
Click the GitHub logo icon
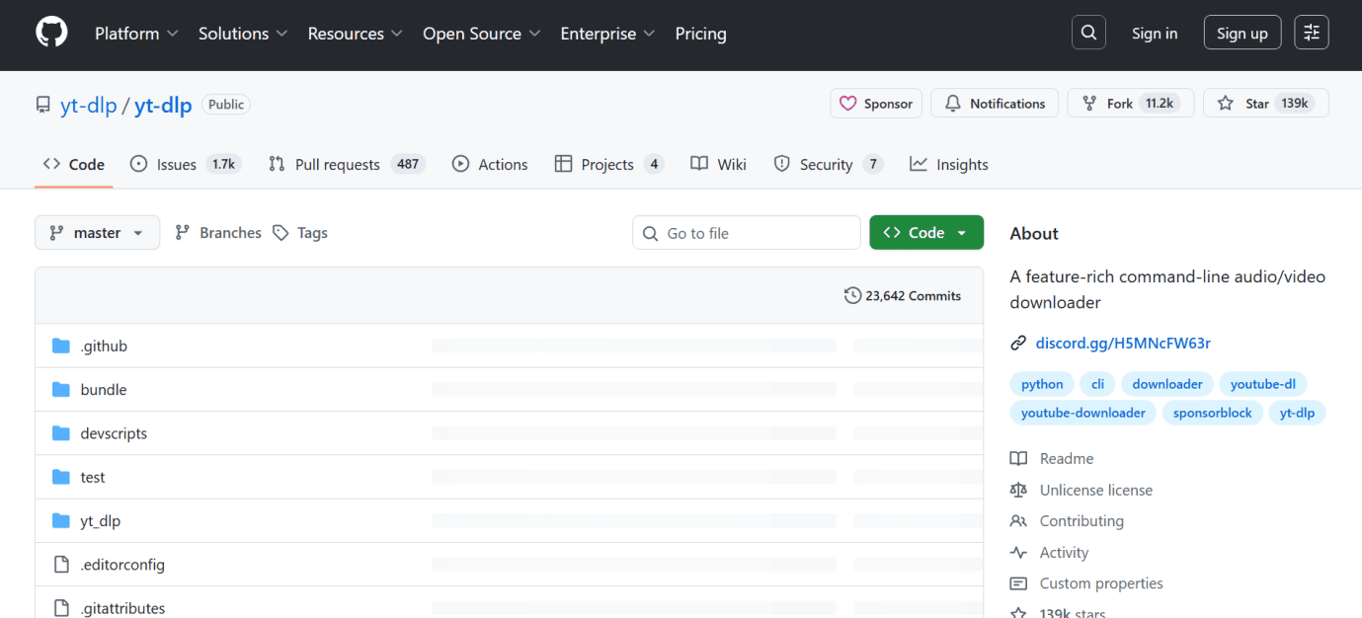click(51, 33)
